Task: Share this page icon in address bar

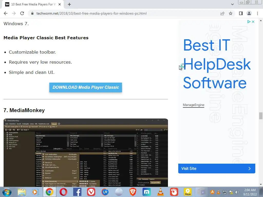Action: coord(222,13)
